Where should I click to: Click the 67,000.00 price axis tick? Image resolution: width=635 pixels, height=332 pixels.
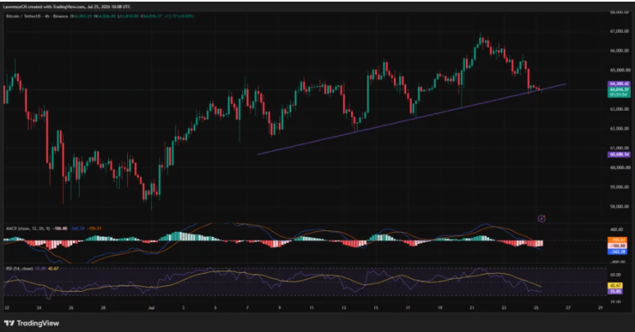[619, 31]
